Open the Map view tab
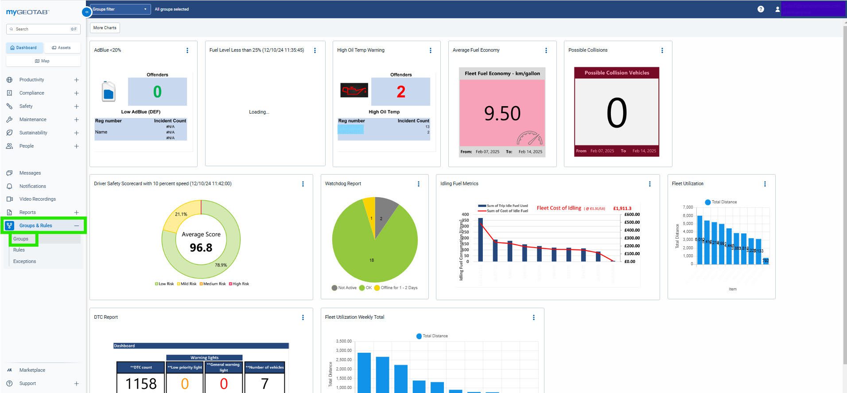 (43, 61)
